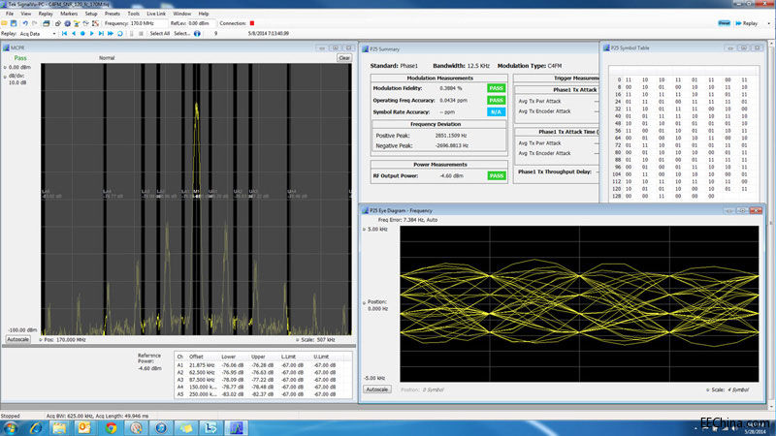This screenshot has height=436, width=776.
Task: Click the SignalVu-PC taskbar icon
Action: point(237,427)
